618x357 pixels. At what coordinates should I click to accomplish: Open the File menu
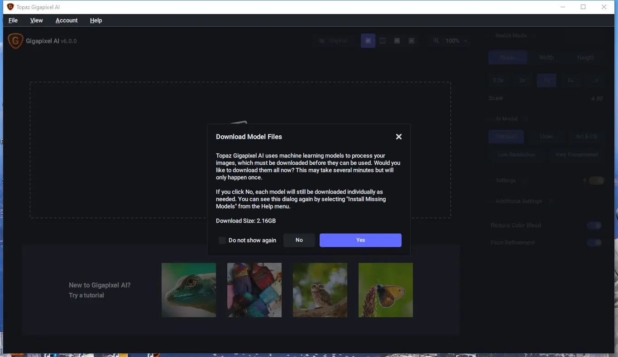pos(13,20)
